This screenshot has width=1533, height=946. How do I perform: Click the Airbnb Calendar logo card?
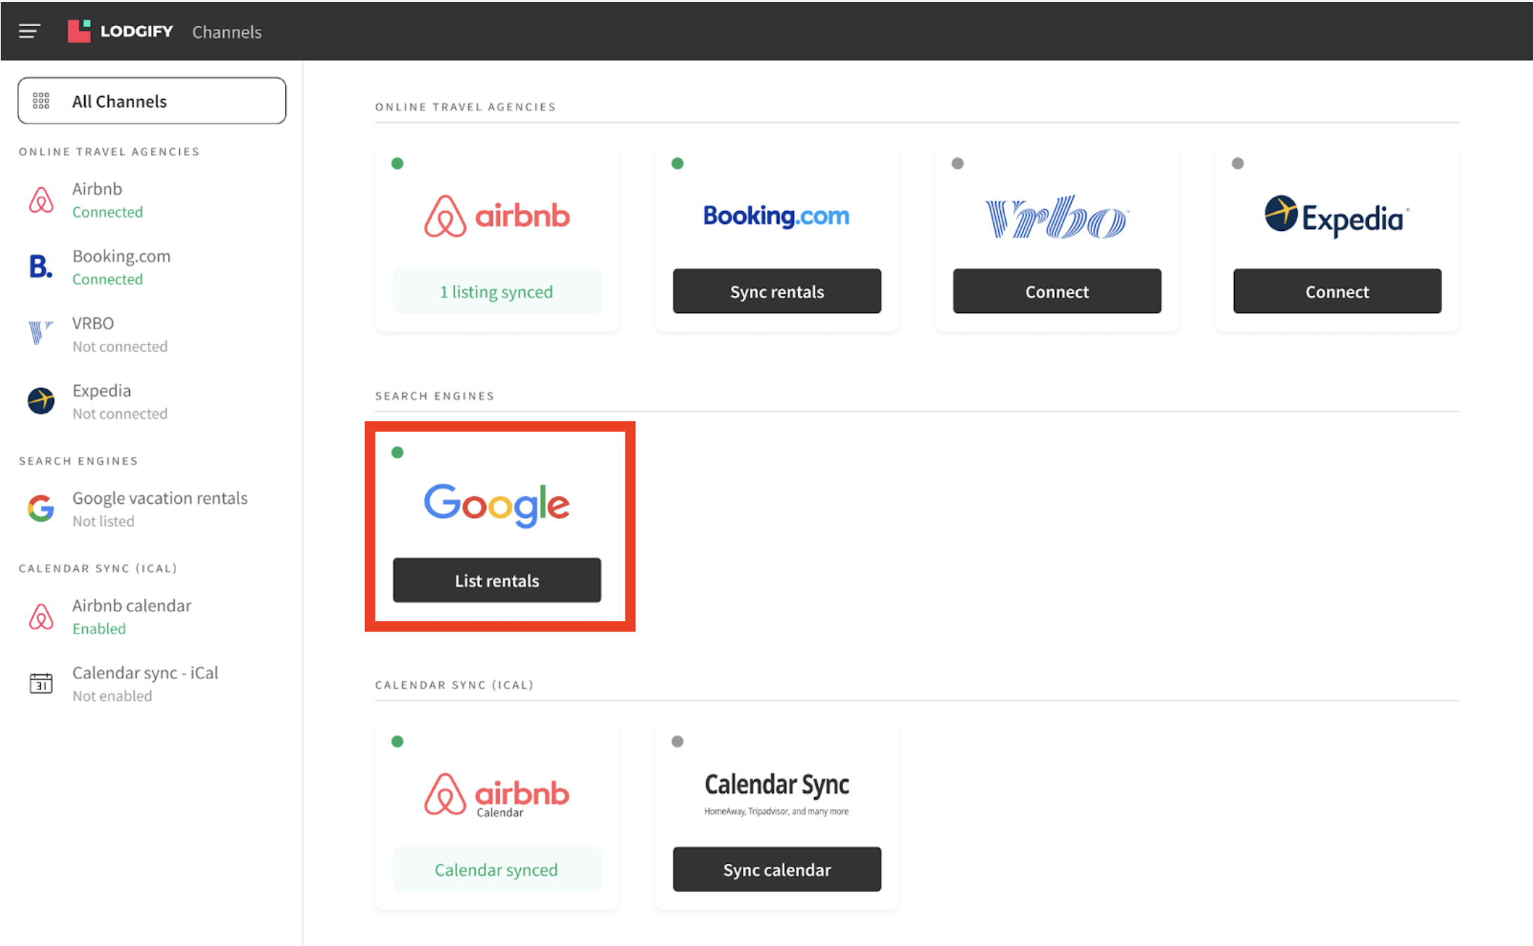(497, 795)
